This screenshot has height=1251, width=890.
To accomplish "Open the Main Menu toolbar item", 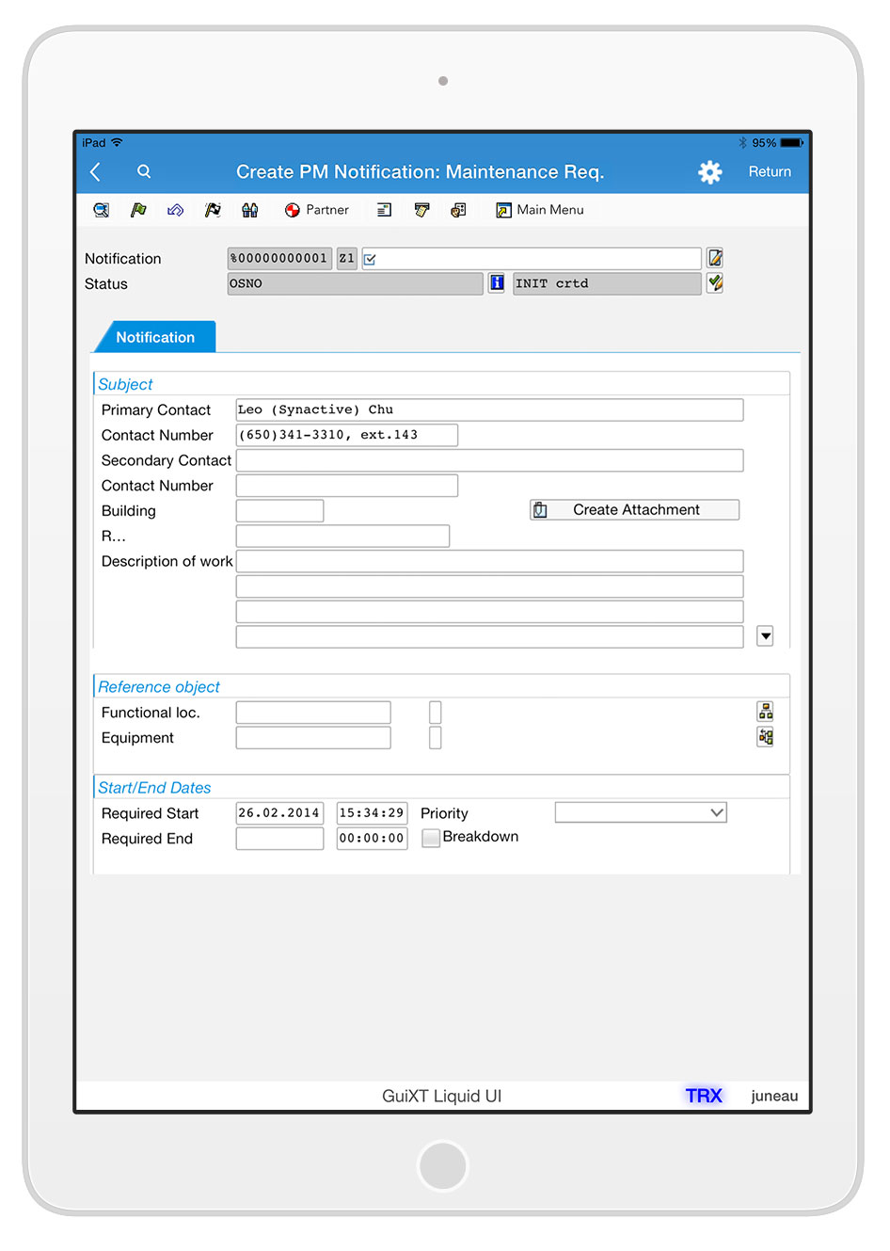I will pos(540,210).
